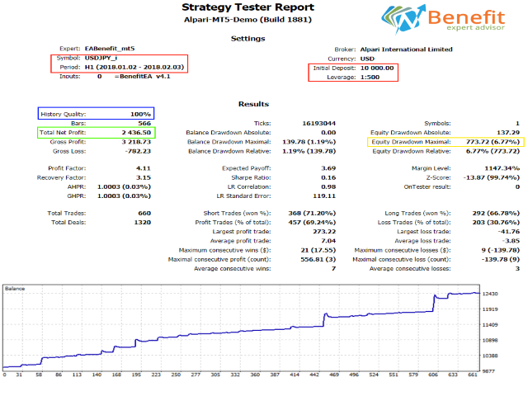Viewport: 528px width, 396px height.
Task: Click Average loss trade value -3.85
Action: click(511, 241)
